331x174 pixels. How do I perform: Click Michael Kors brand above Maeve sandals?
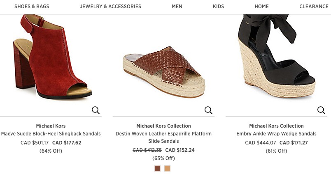point(51,126)
